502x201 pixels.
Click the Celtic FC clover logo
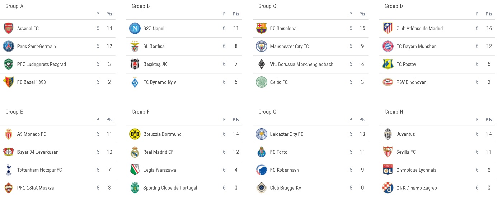262,82
